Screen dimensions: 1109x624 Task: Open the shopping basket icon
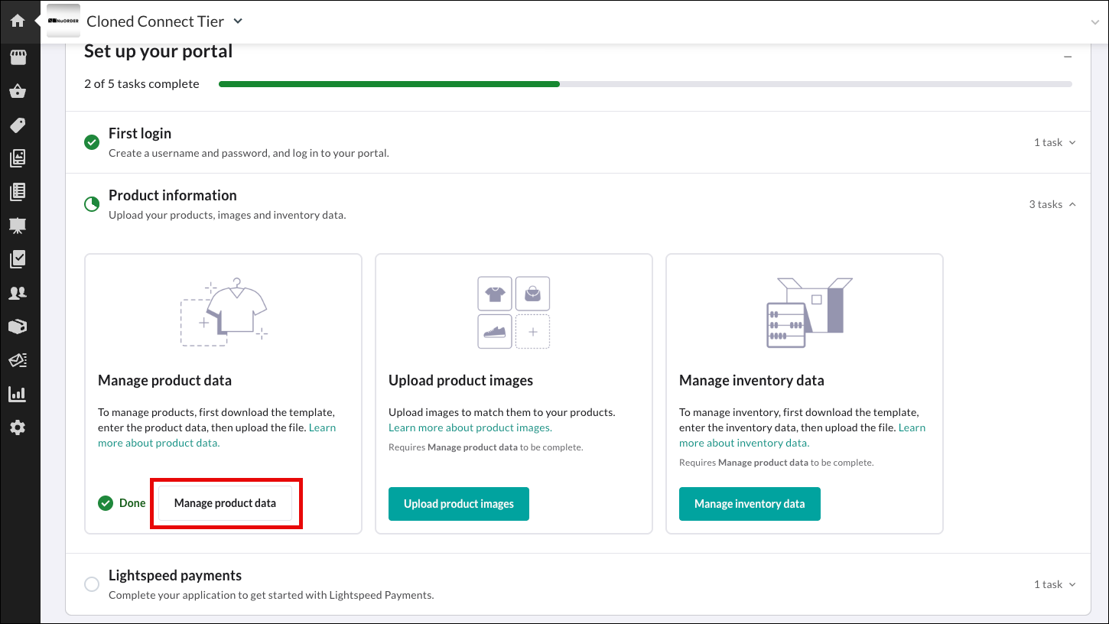pos(18,92)
